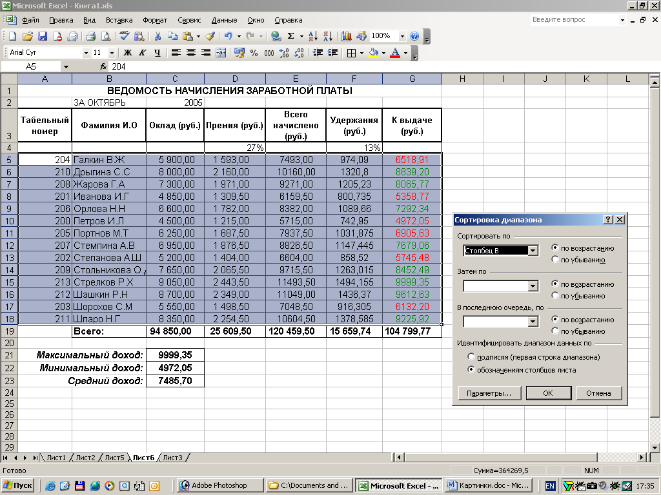Switch to Картинки.doc in the taskbar

(x=489, y=485)
